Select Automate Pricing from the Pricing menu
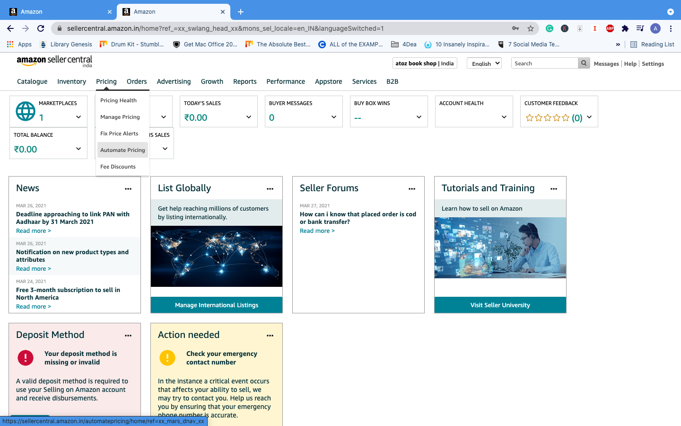681x426 pixels. click(122, 150)
